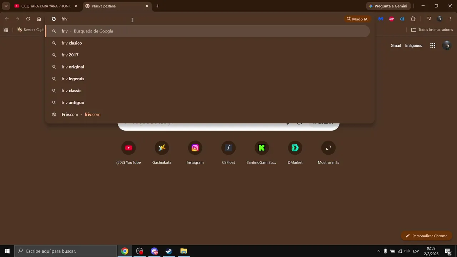Viewport: 457px width, 257px height.
Task: Reload the current page
Action: (28, 19)
